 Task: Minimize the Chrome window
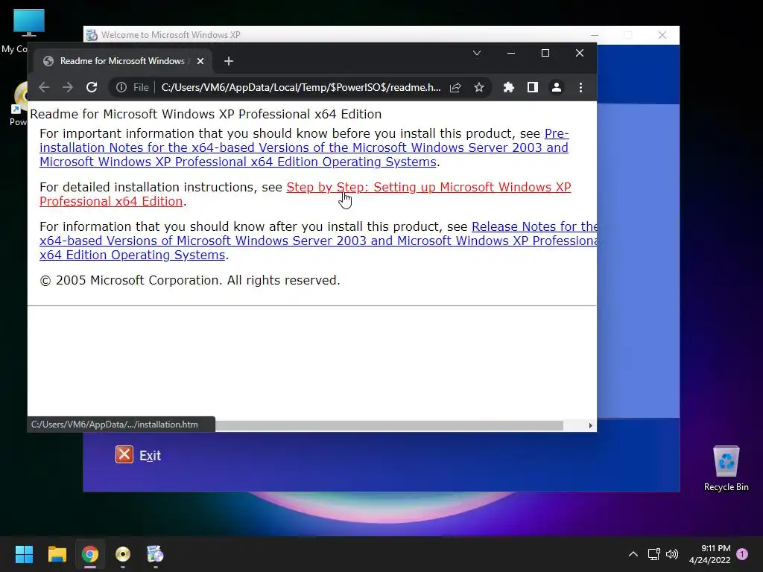point(511,53)
